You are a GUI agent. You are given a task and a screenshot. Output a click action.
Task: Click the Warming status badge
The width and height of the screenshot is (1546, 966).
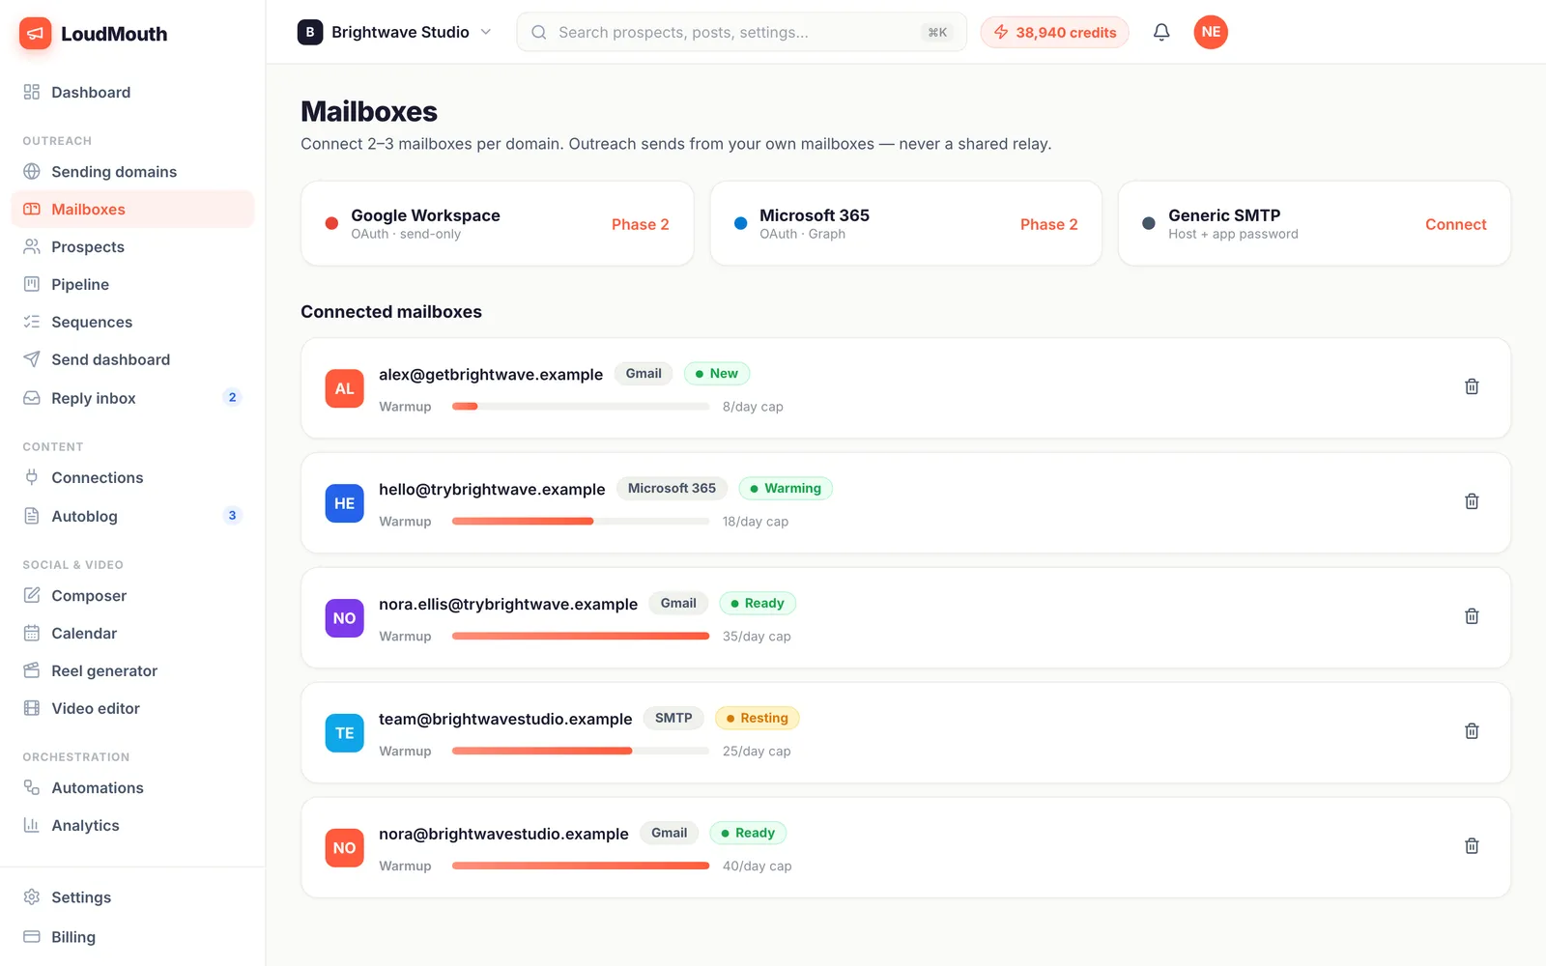[x=786, y=489]
